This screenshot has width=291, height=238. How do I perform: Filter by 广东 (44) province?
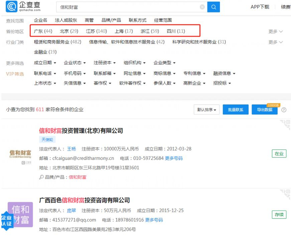pos(43,31)
